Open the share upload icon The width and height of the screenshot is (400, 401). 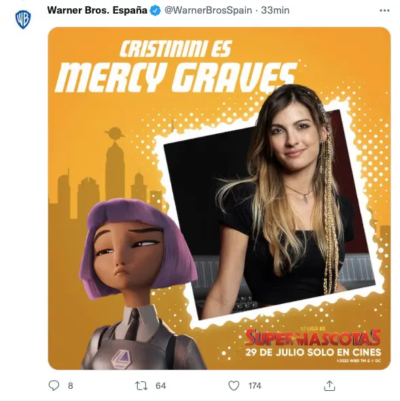click(x=329, y=385)
